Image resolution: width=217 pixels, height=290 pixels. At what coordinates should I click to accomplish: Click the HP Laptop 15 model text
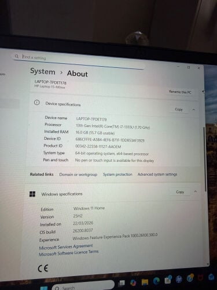[50, 86]
